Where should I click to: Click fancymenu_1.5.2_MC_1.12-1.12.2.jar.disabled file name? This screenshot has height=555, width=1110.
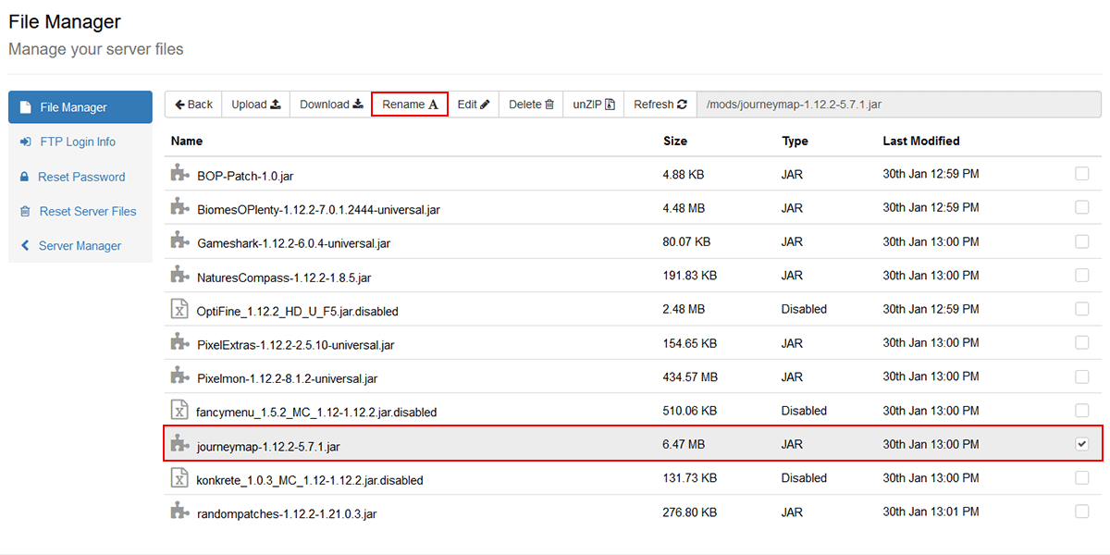click(x=316, y=413)
